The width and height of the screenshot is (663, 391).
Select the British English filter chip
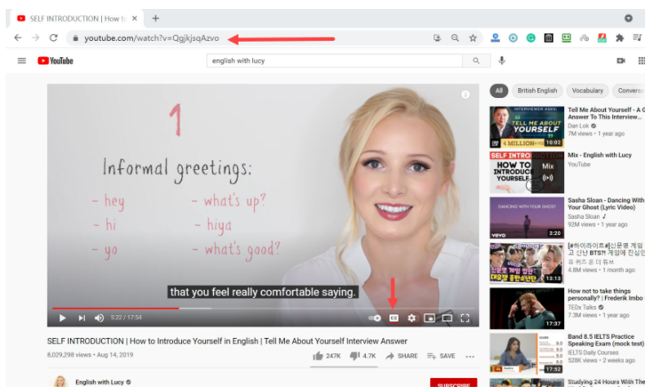tap(537, 91)
